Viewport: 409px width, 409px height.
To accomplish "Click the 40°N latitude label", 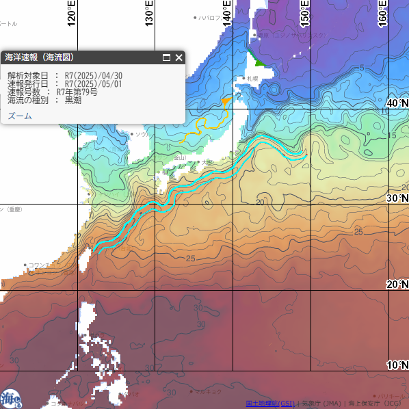I will point(397,103).
